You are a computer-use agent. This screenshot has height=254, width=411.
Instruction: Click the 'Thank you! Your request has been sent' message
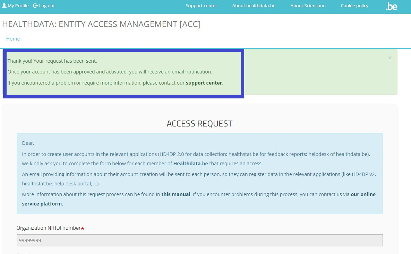pyautogui.click(x=52, y=61)
